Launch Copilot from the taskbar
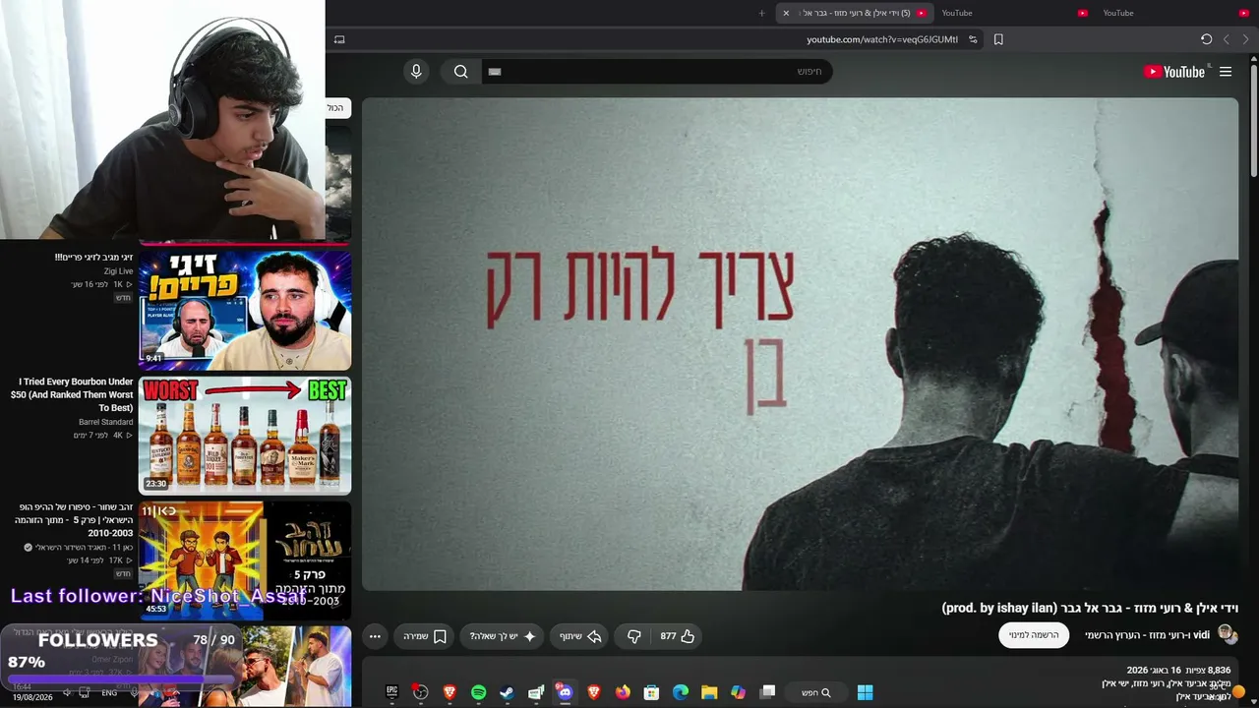 [738, 692]
